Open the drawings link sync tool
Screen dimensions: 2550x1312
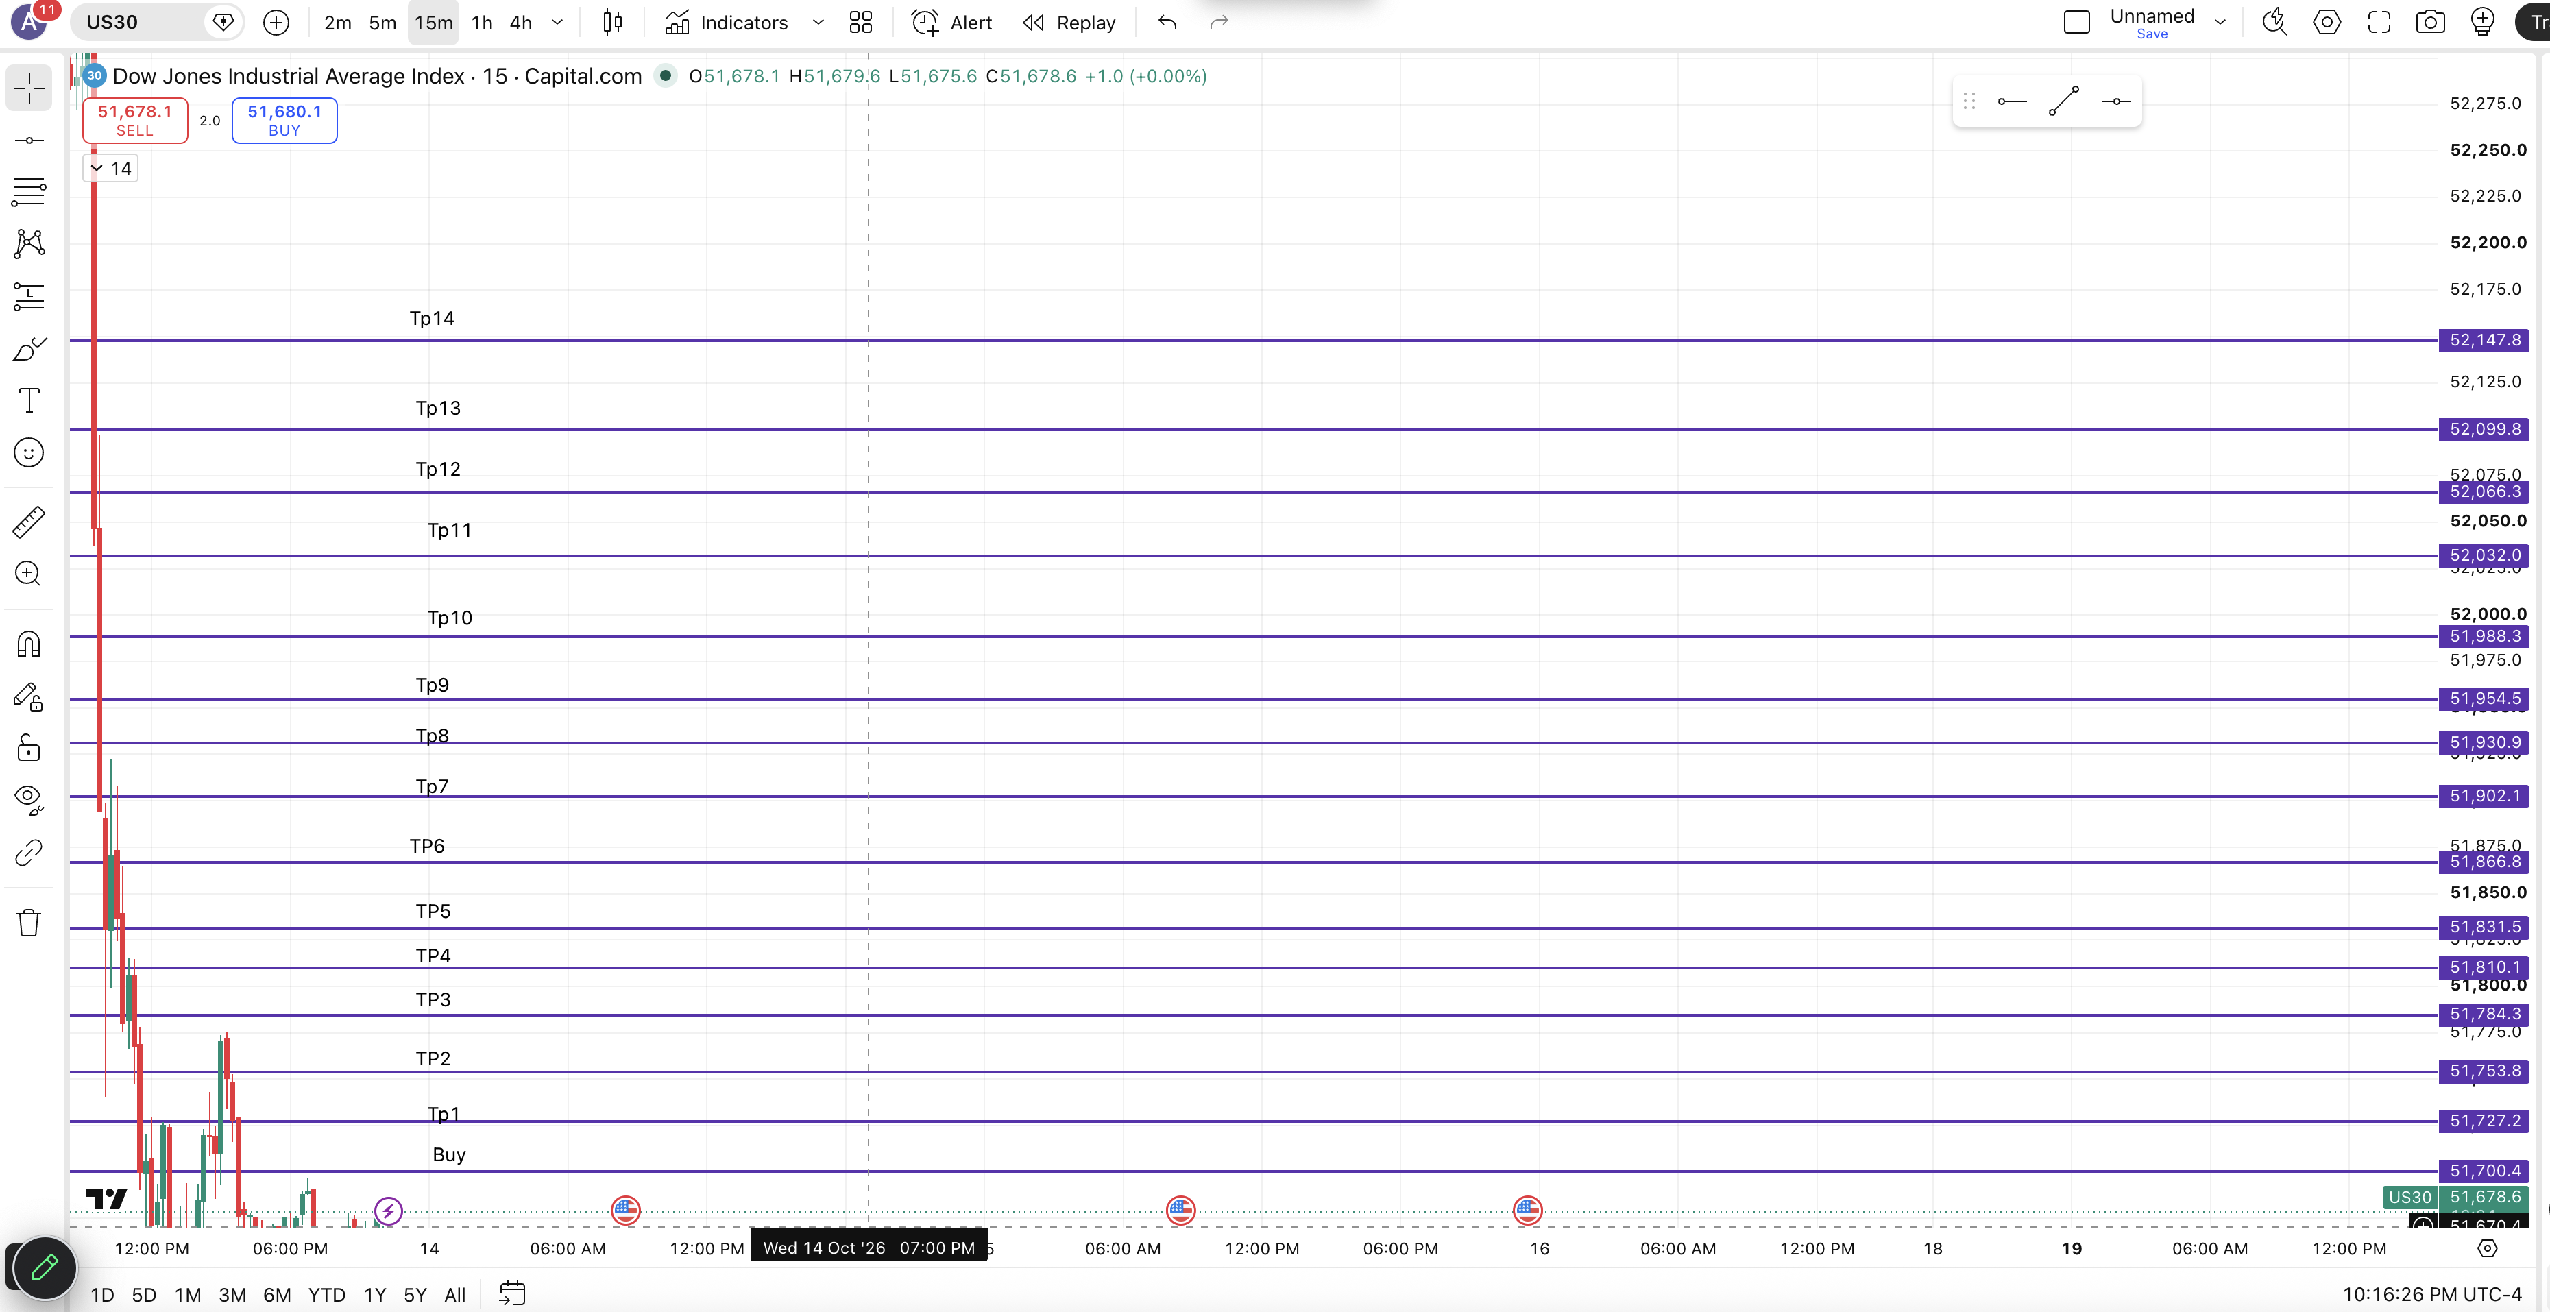(29, 851)
